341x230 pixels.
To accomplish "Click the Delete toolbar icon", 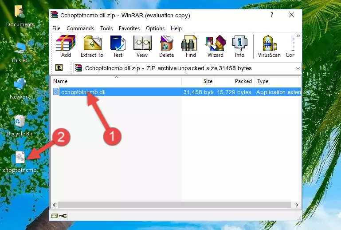I will pyautogui.click(x=167, y=46).
